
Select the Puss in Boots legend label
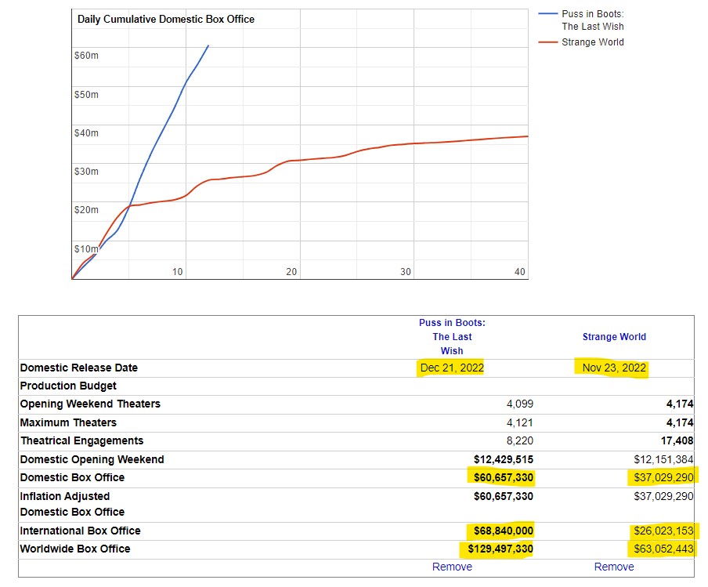click(x=593, y=20)
